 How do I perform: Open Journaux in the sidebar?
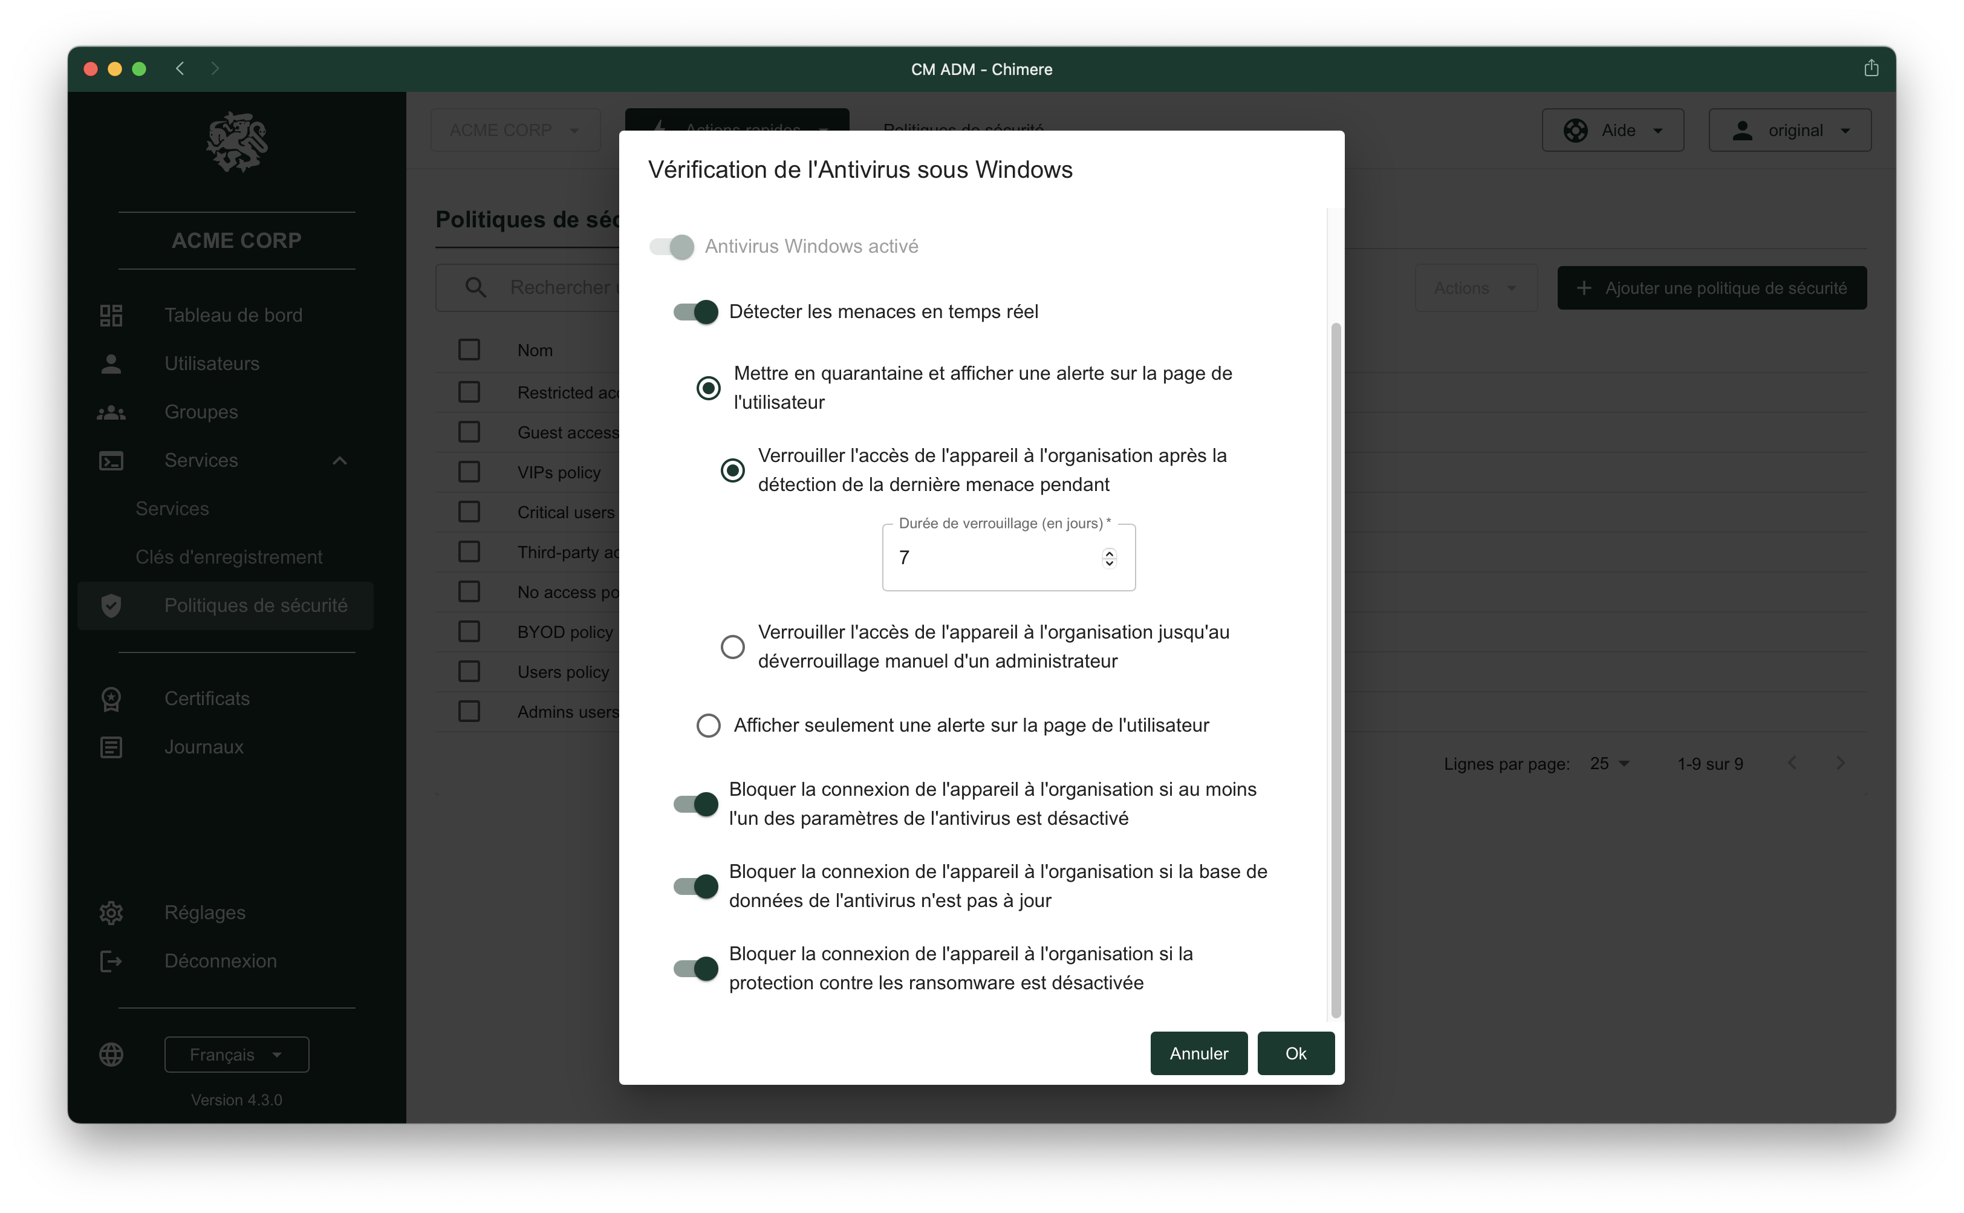click(x=204, y=747)
